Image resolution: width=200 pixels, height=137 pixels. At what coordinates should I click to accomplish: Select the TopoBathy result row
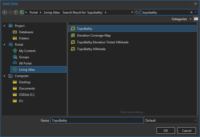(x=132, y=28)
